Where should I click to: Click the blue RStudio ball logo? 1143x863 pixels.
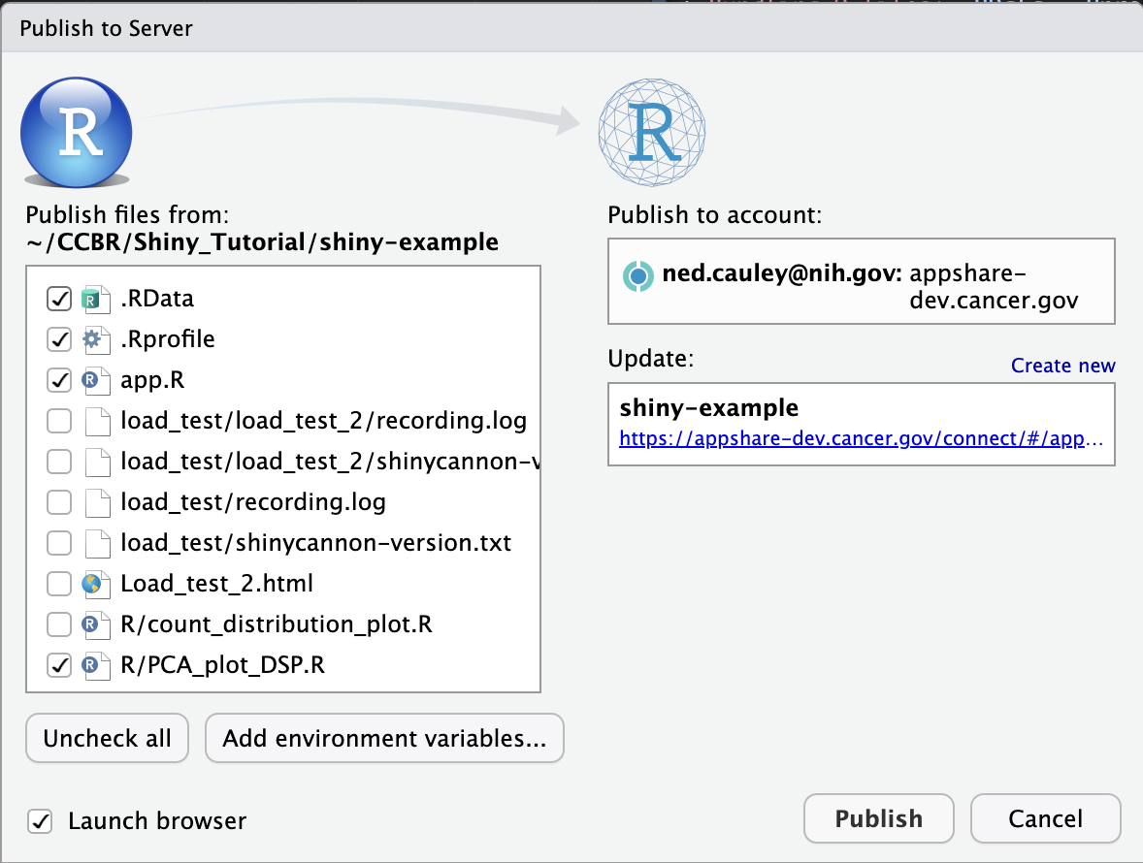point(77,133)
